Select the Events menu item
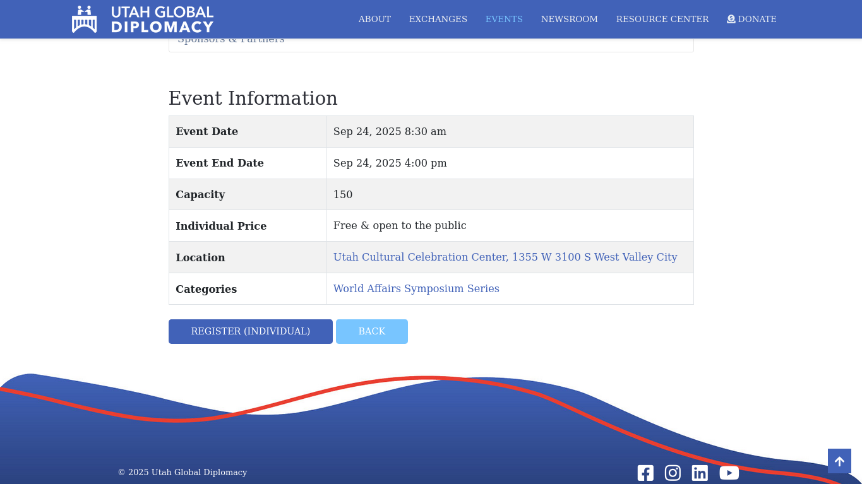This screenshot has height=484, width=862. pyautogui.click(x=504, y=20)
